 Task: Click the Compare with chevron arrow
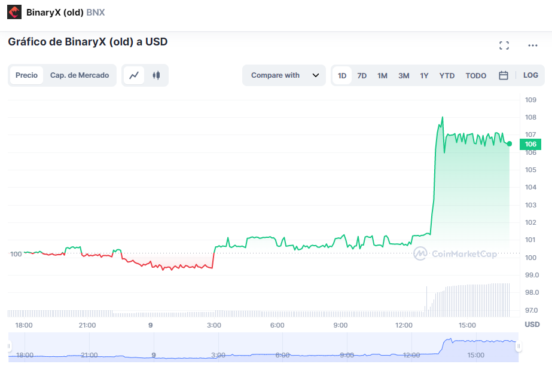point(316,75)
